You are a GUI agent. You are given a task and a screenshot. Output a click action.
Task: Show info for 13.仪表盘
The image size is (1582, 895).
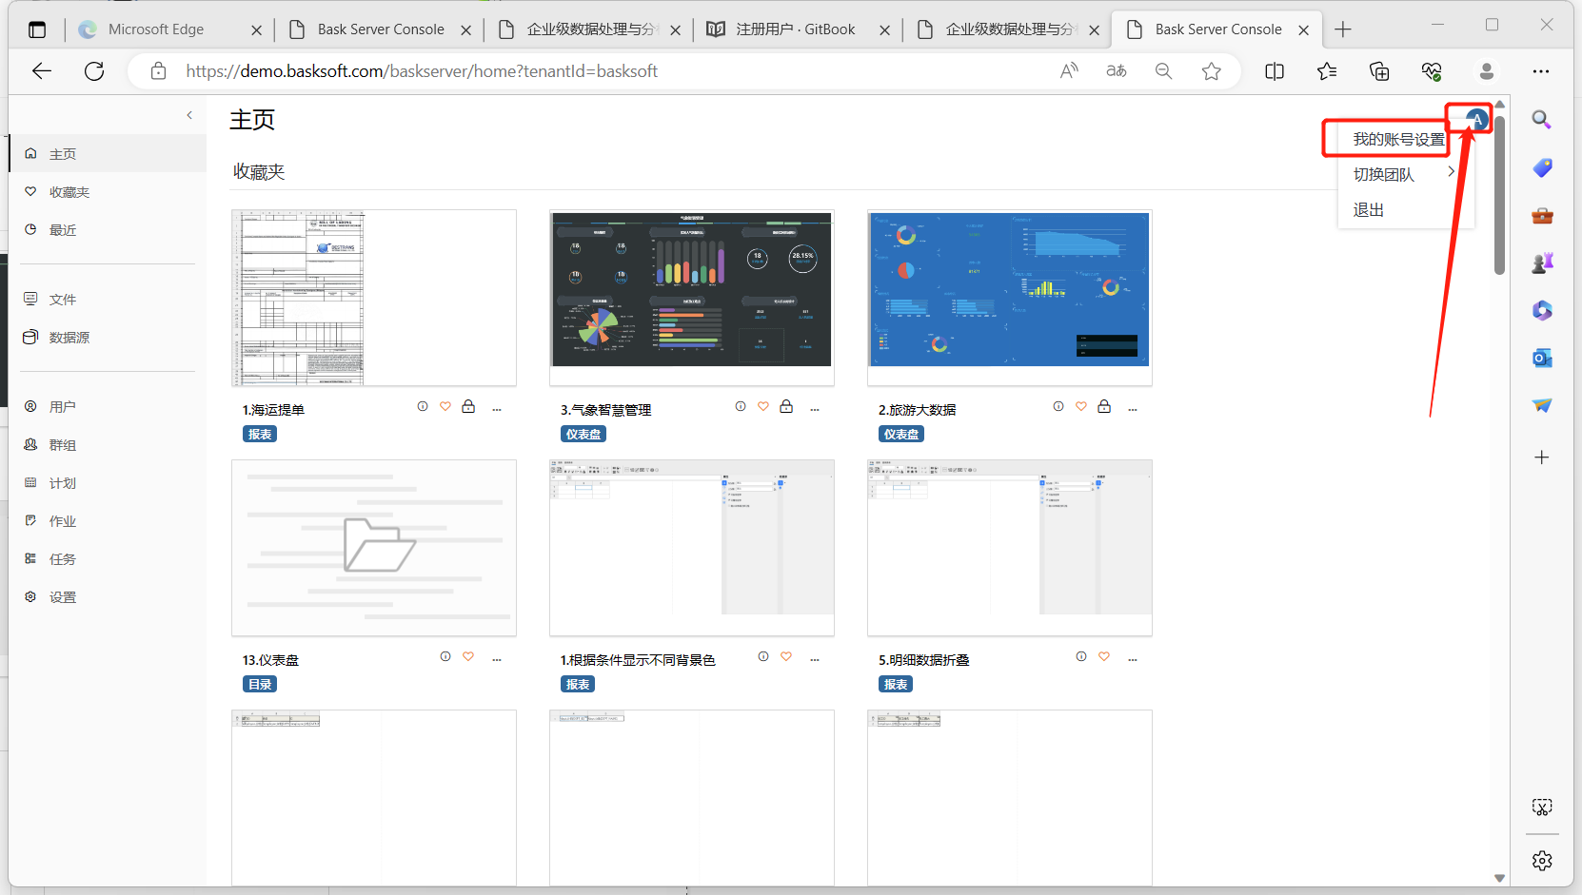pos(445,656)
